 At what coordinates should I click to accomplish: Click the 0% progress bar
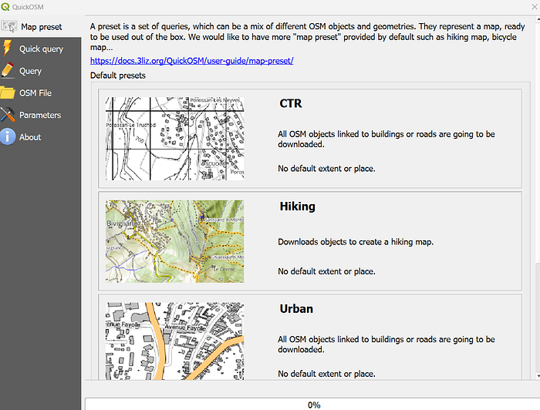[x=312, y=404]
